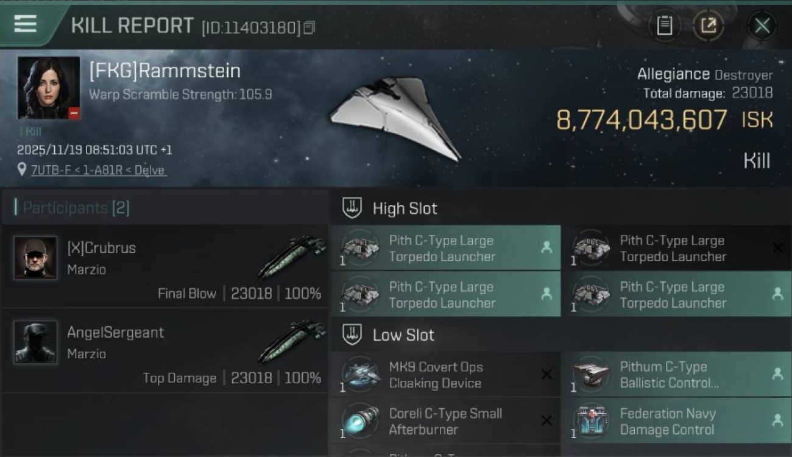This screenshot has height=457, width=792.
Task: Click the Pithum C-Type Ballistic Control icon
Action: (592, 374)
